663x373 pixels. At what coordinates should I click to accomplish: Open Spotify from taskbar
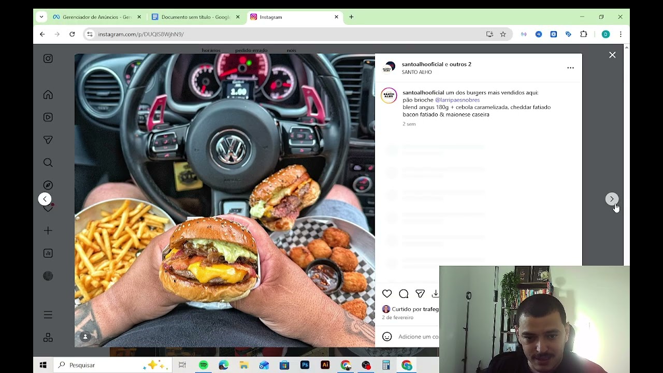coord(203,365)
